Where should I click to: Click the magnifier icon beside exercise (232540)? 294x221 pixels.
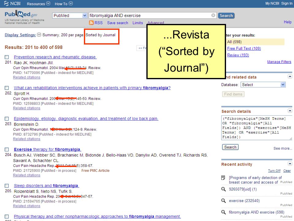coord(223,201)
